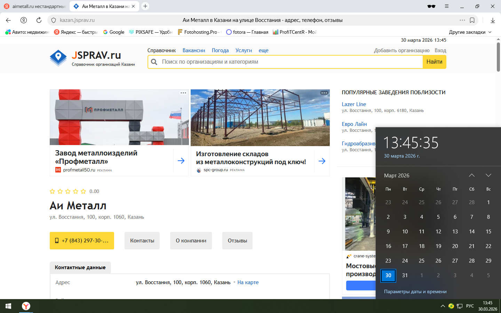The width and height of the screenshot is (501, 313).
Task: Bookmark this page with the bookmark icon
Action: [x=472, y=20]
